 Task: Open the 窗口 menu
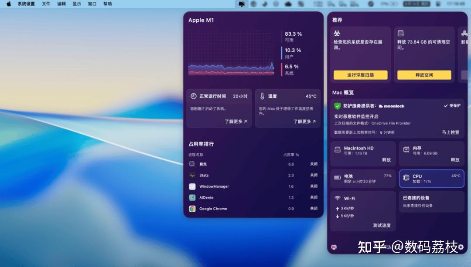click(92, 4)
